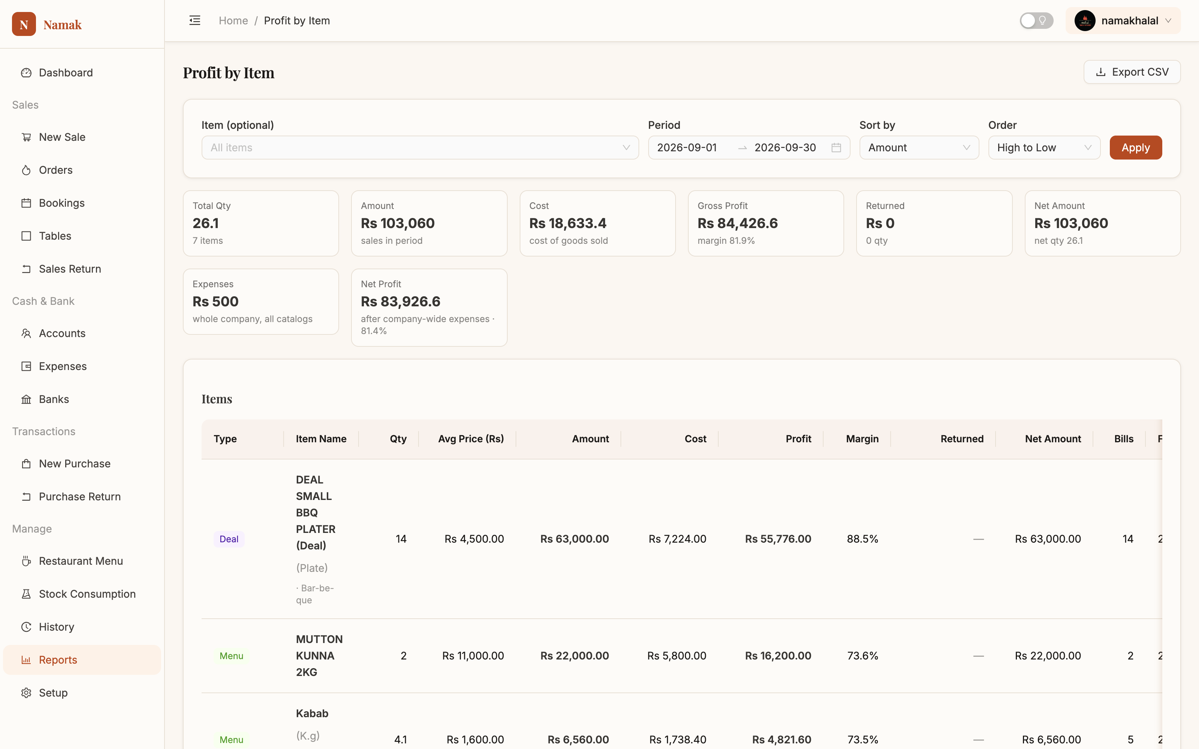Click the Deal type tag
The image size is (1199, 749).
coord(229,539)
